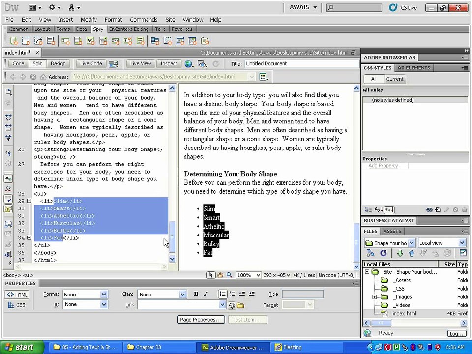Switch to Layout insert tab
The width and height of the screenshot is (472, 354).
click(x=42, y=29)
